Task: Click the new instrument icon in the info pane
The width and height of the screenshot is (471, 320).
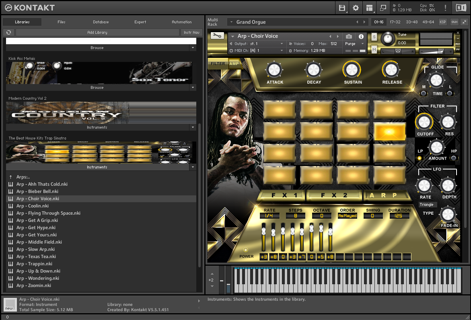Action: (10, 304)
